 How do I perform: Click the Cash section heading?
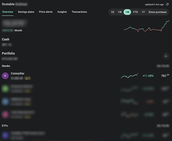[6, 39]
